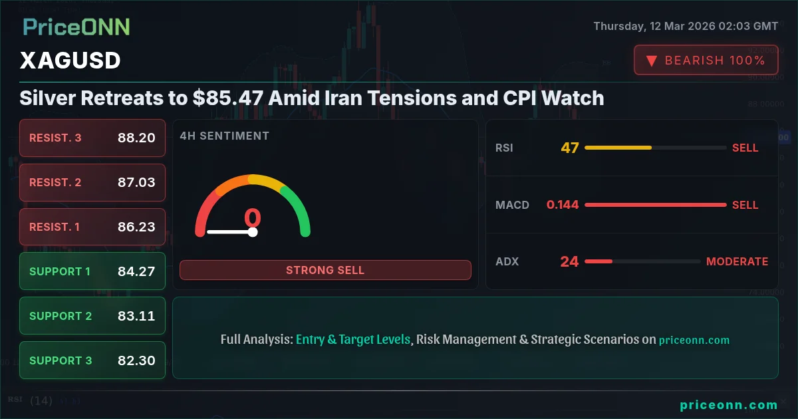798x419 pixels.
Task: Click the PriceONN logo
Action: [x=76, y=27]
